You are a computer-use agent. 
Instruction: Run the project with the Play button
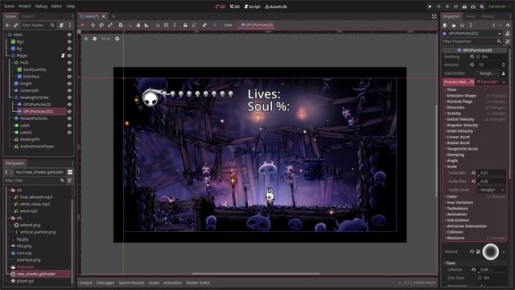[430, 6]
